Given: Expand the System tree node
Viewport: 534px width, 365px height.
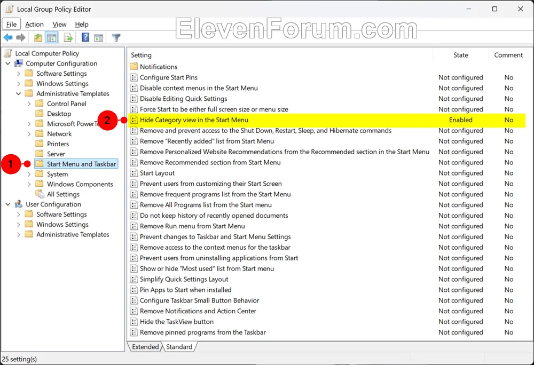Looking at the screenshot, I should pyautogui.click(x=29, y=174).
